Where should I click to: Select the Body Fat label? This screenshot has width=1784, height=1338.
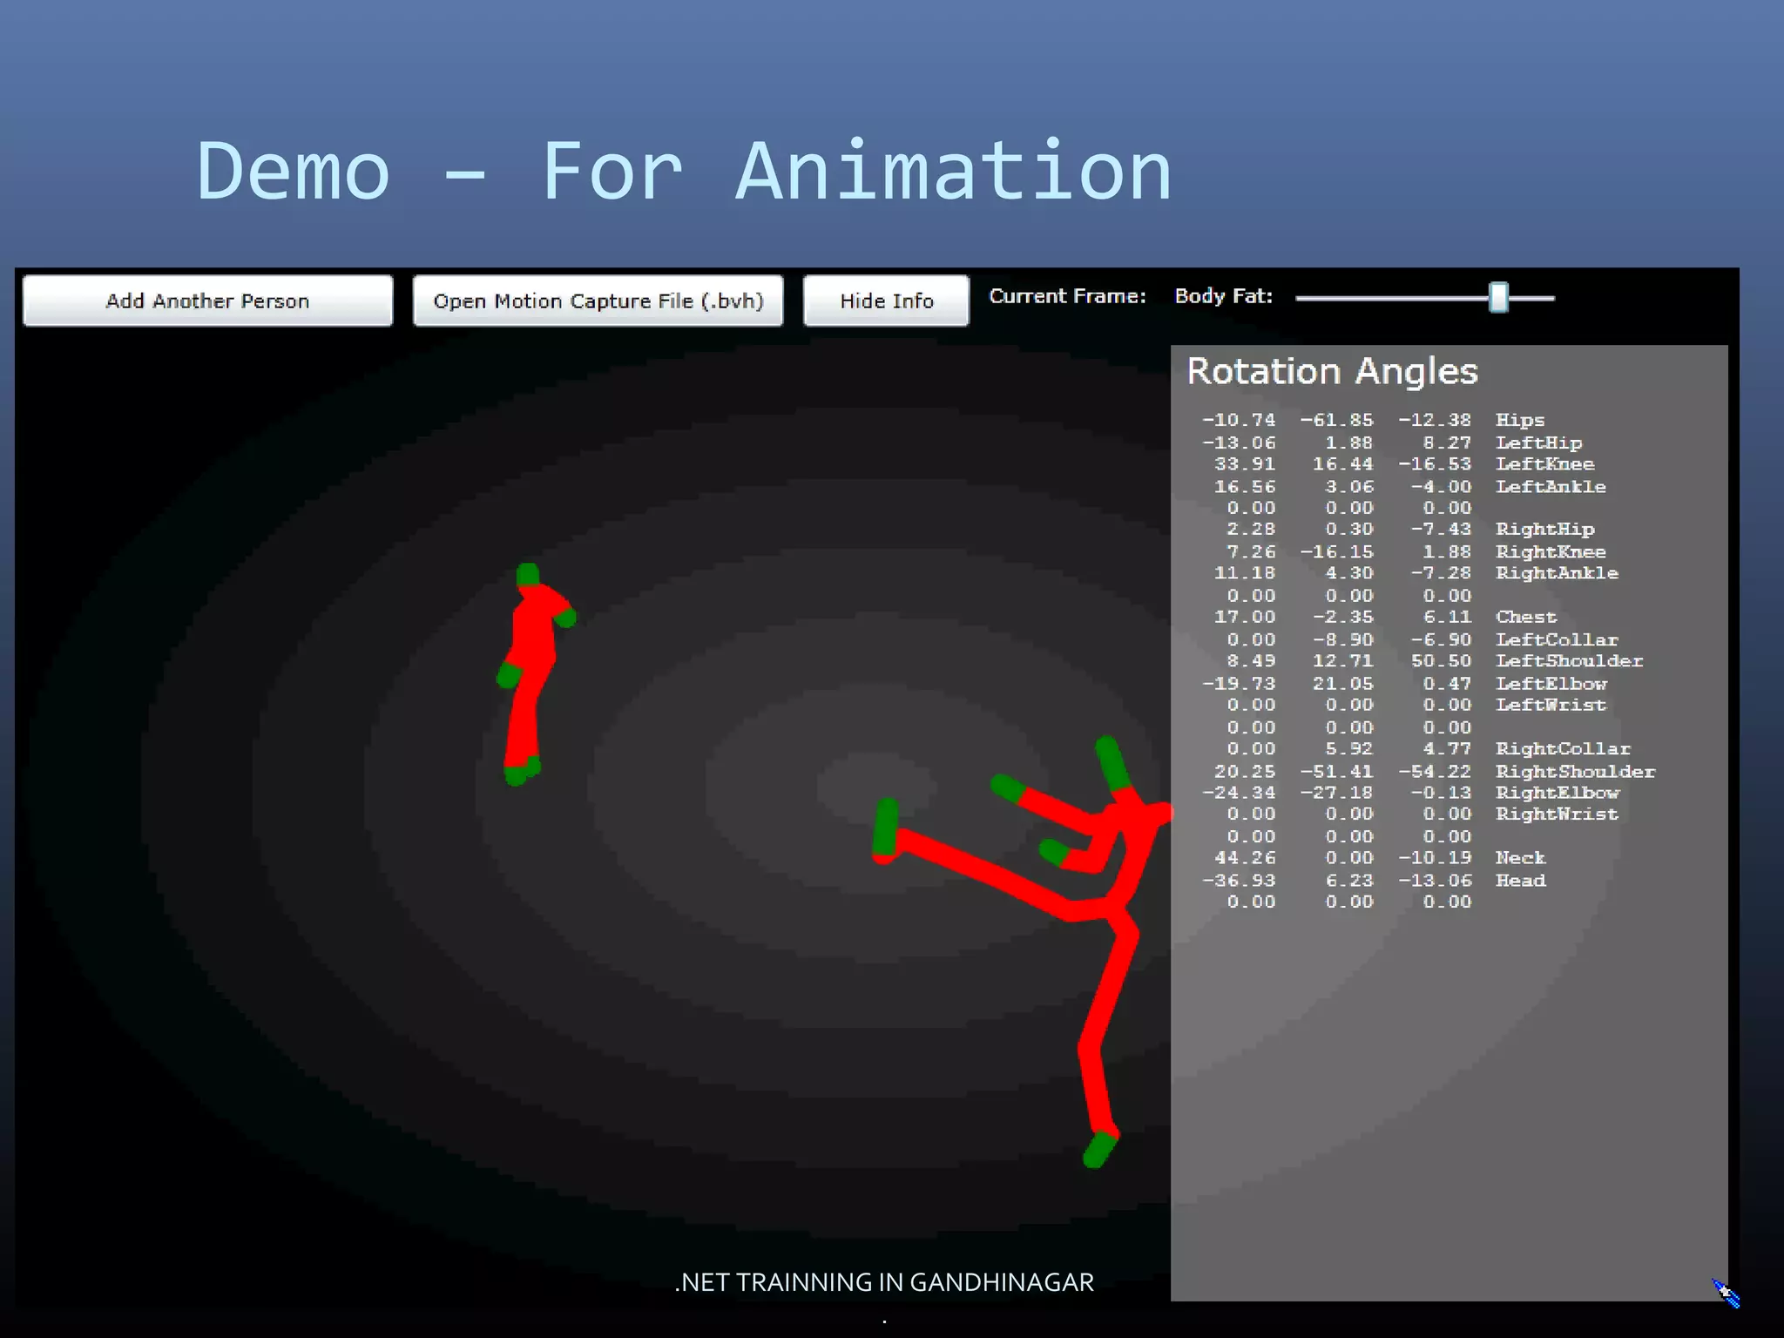(1224, 296)
